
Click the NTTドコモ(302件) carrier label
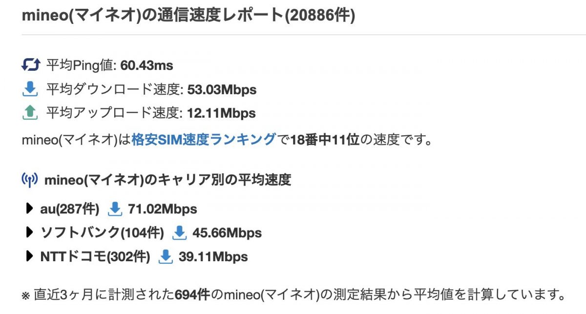pyautogui.click(x=95, y=257)
